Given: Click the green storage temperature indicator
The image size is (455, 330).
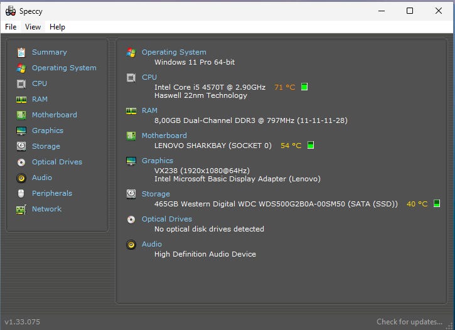Looking at the screenshot, I should 437,204.
